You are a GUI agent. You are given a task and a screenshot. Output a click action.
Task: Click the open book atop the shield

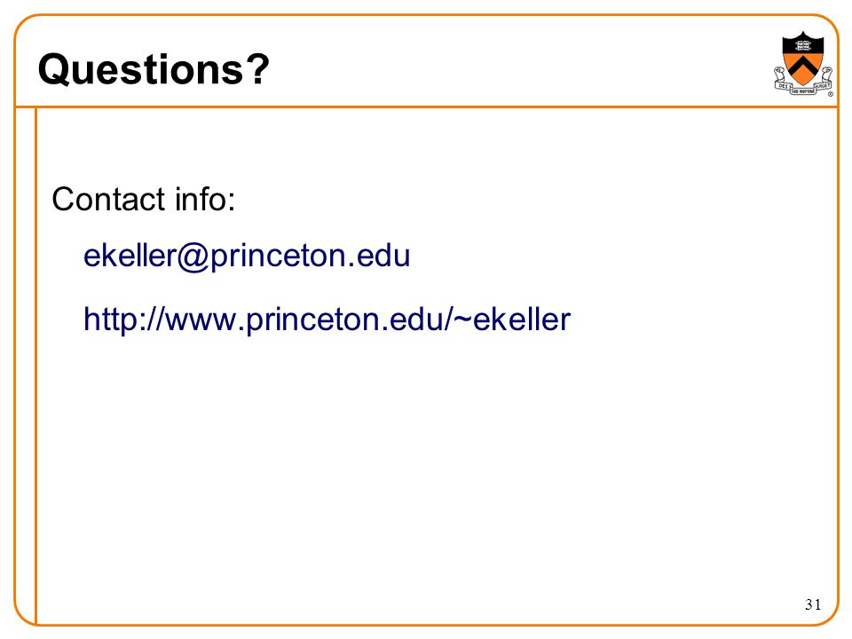[803, 45]
